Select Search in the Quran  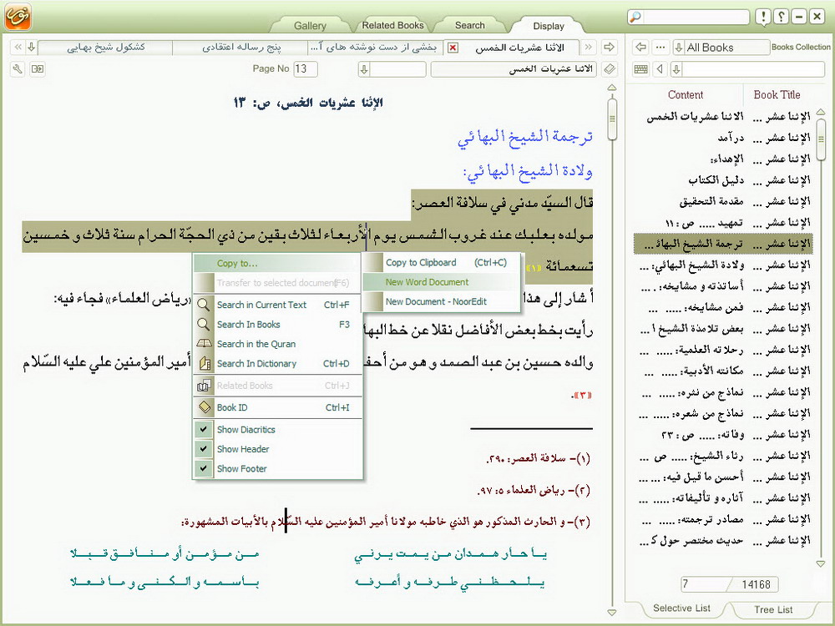[x=278, y=345]
